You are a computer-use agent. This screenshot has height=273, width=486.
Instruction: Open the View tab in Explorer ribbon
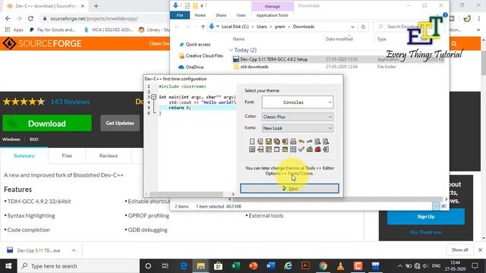click(x=241, y=15)
